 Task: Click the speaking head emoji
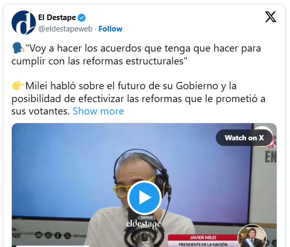(x=18, y=48)
